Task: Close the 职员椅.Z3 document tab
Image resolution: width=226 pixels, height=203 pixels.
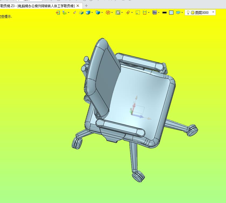Action: pyautogui.click(x=78, y=6)
